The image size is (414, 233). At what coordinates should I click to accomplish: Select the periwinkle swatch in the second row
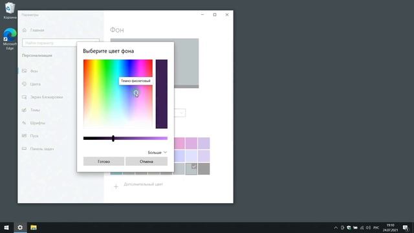[179, 156]
